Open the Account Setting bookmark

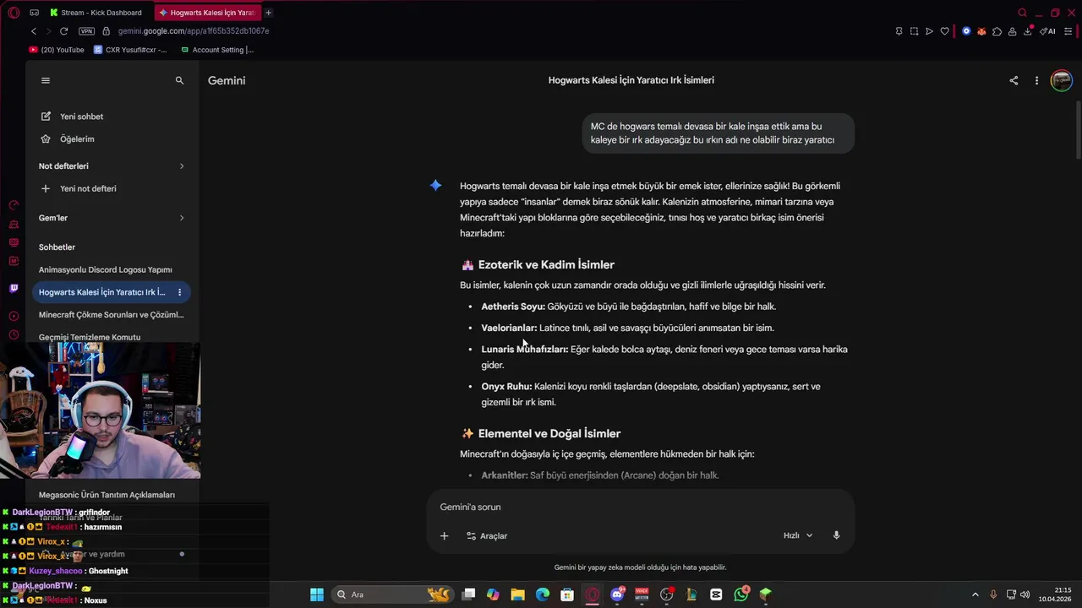[x=217, y=50]
